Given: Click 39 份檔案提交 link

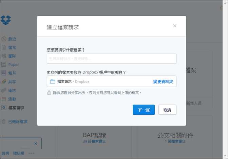Looking at the screenshot, I should click(x=94, y=141).
